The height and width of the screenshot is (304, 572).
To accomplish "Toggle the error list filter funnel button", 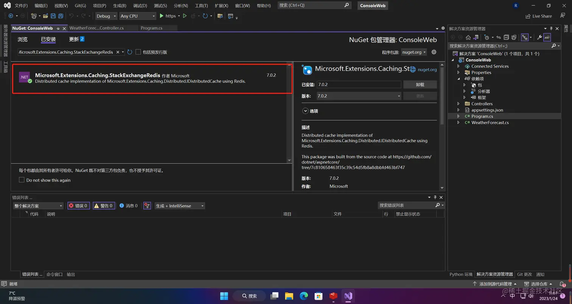I will [147, 206].
